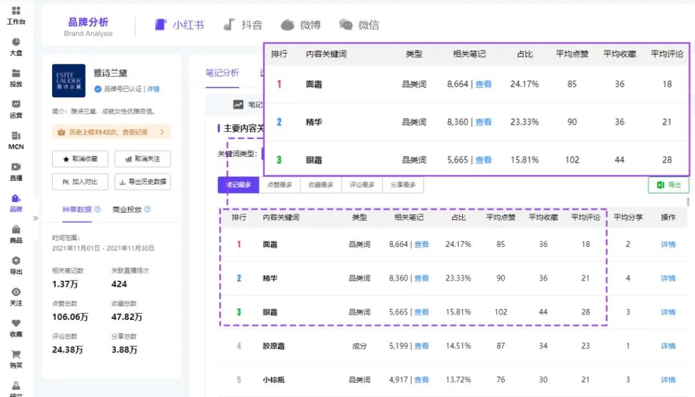Click the green 导出 Excel export button

tap(669, 185)
